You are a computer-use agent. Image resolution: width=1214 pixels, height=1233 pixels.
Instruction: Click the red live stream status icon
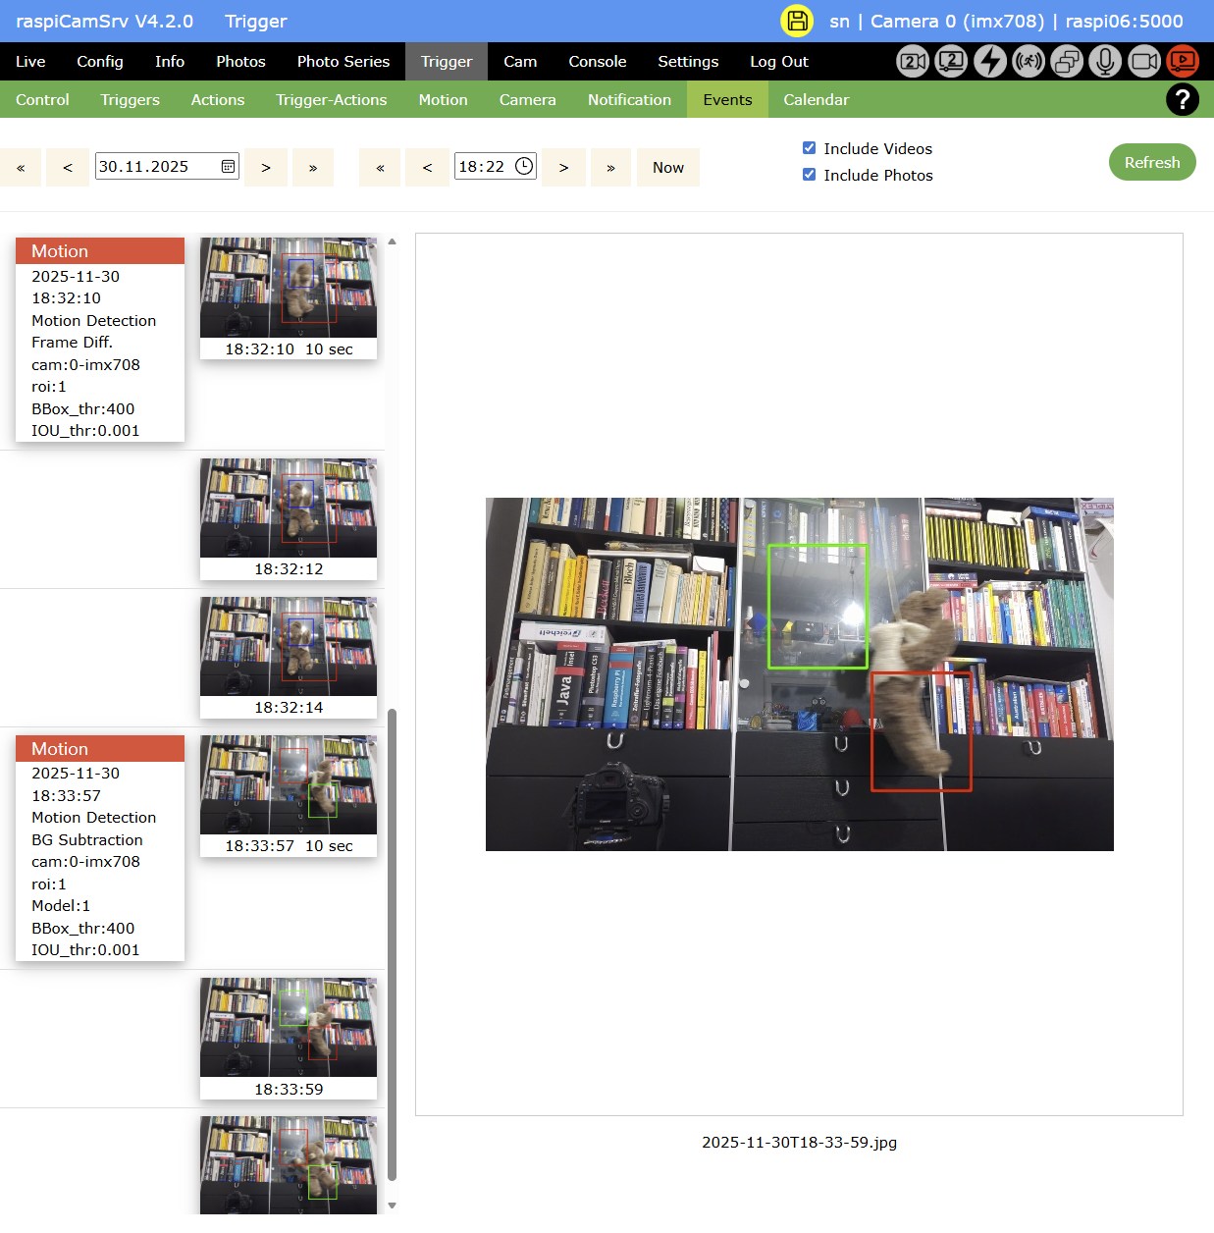coord(1183,61)
